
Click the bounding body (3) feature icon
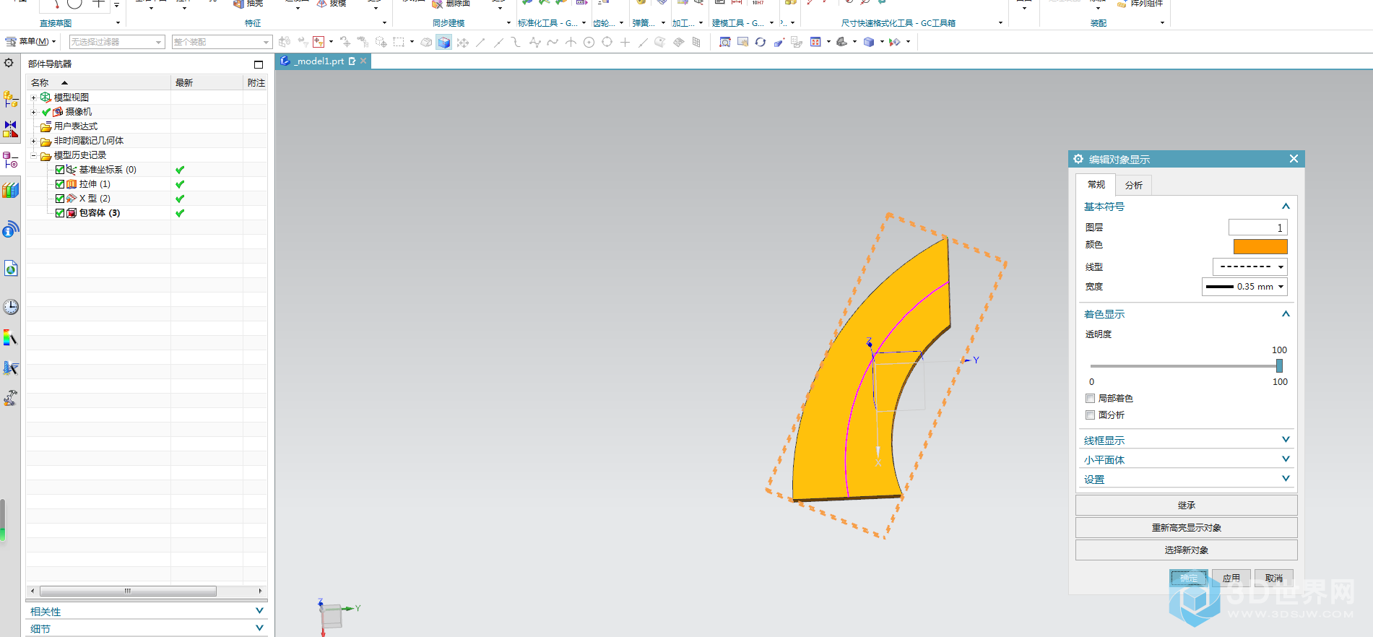coord(72,213)
